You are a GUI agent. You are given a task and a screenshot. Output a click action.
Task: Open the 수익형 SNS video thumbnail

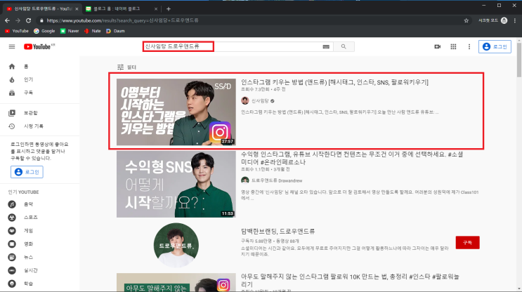click(176, 184)
